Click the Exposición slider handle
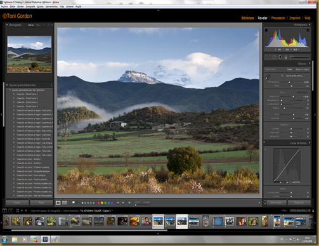This screenshot has width=319, height=246. coord(293,96)
